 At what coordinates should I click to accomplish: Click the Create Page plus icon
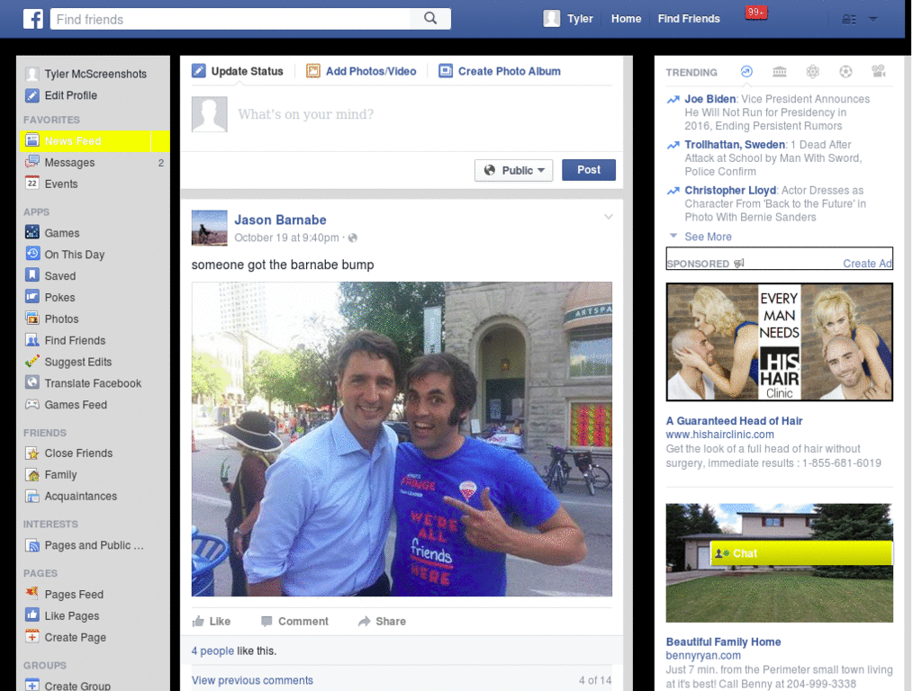[x=32, y=637]
